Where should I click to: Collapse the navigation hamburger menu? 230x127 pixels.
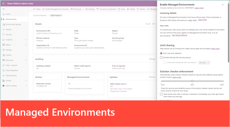click(3, 9)
